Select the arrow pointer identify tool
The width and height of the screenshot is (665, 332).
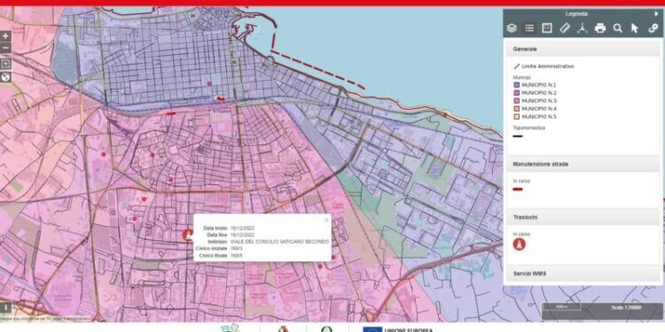tap(635, 28)
